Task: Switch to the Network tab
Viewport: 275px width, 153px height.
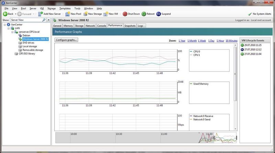Action: pos(90,26)
